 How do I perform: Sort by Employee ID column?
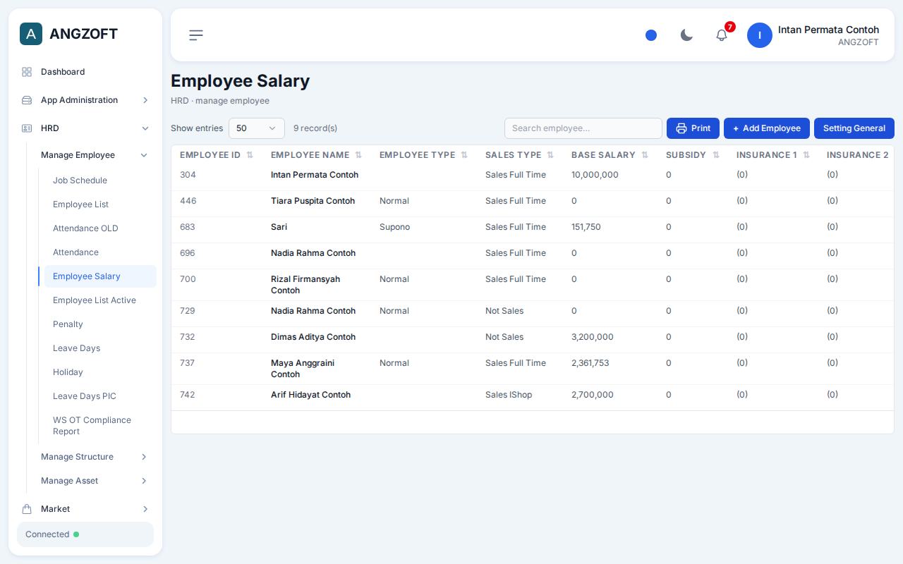coord(250,155)
